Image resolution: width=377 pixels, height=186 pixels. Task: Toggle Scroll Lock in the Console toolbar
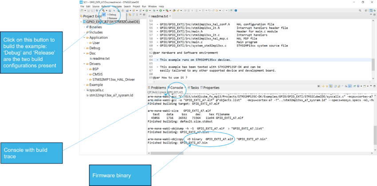[x=339, y=86]
